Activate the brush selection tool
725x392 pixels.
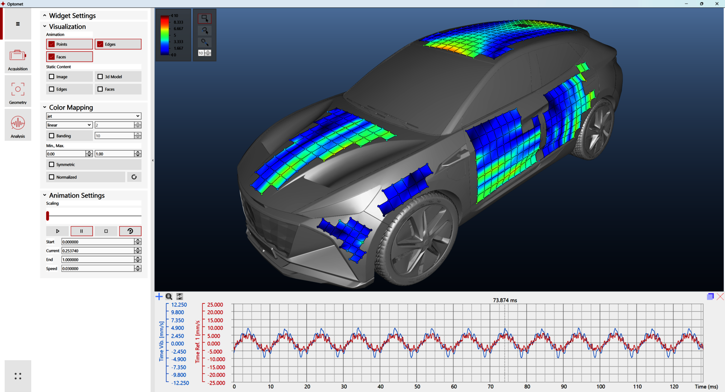coord(204,43)
